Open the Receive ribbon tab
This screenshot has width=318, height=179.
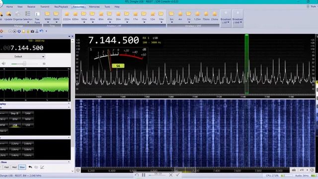[x=31, y=6]
